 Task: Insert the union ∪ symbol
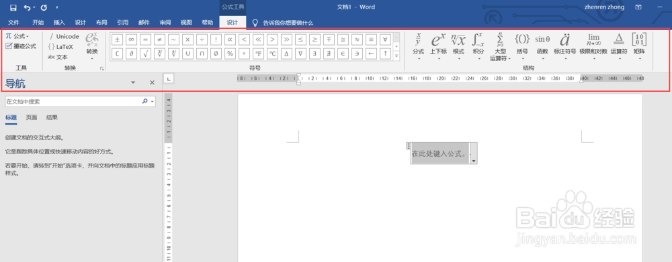pyautogui.click(x=187, y=54)
